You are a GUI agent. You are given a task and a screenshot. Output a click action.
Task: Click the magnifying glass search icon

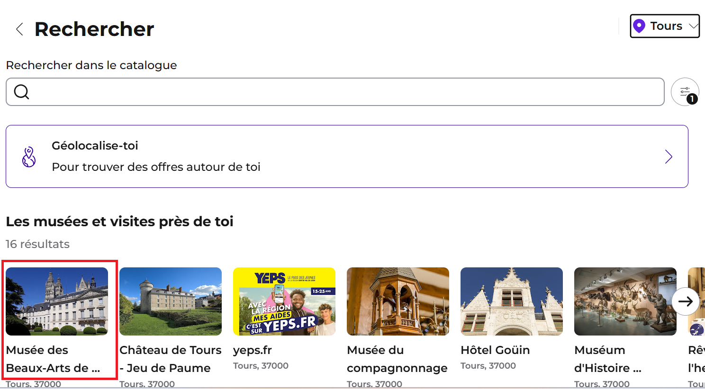[22, 92]
